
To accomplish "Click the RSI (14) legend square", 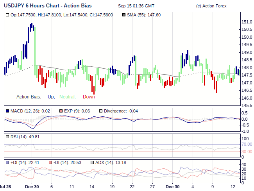I will pos(8,137).
